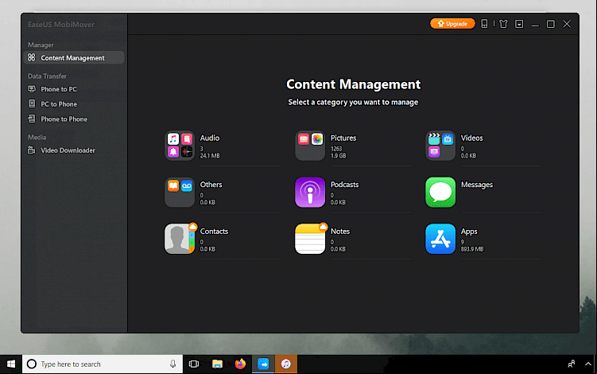The width and height of the screenshot is (597, 374).
Task: Maximize the MobiMover window
Action: click(551, 24)
